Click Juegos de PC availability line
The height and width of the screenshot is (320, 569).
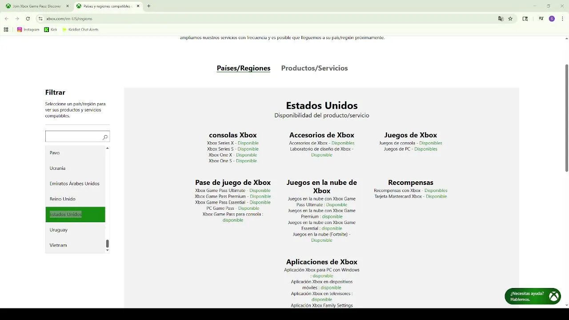[411, 149]
